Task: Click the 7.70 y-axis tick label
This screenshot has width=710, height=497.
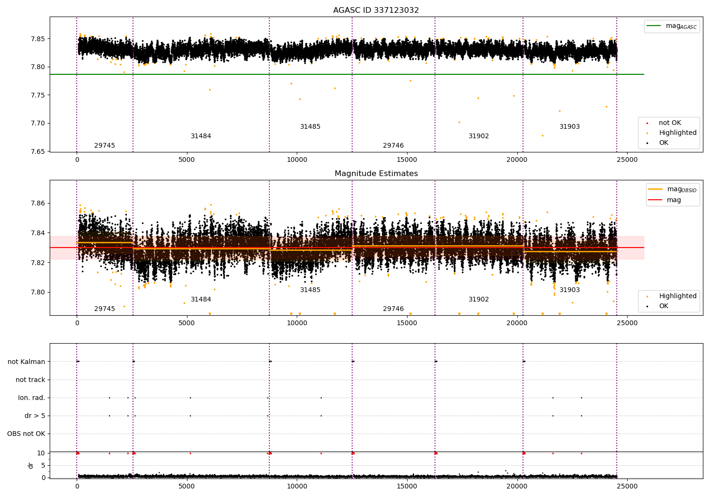Action: click(x=38, y=124)
